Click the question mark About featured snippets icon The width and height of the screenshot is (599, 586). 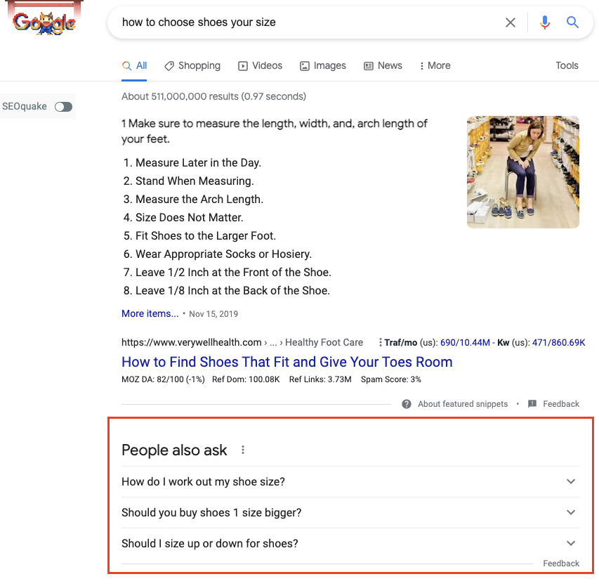click(x=407, y=404)
